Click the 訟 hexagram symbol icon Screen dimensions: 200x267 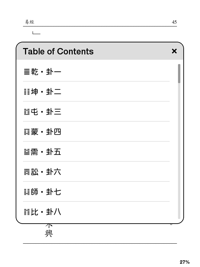27,172
